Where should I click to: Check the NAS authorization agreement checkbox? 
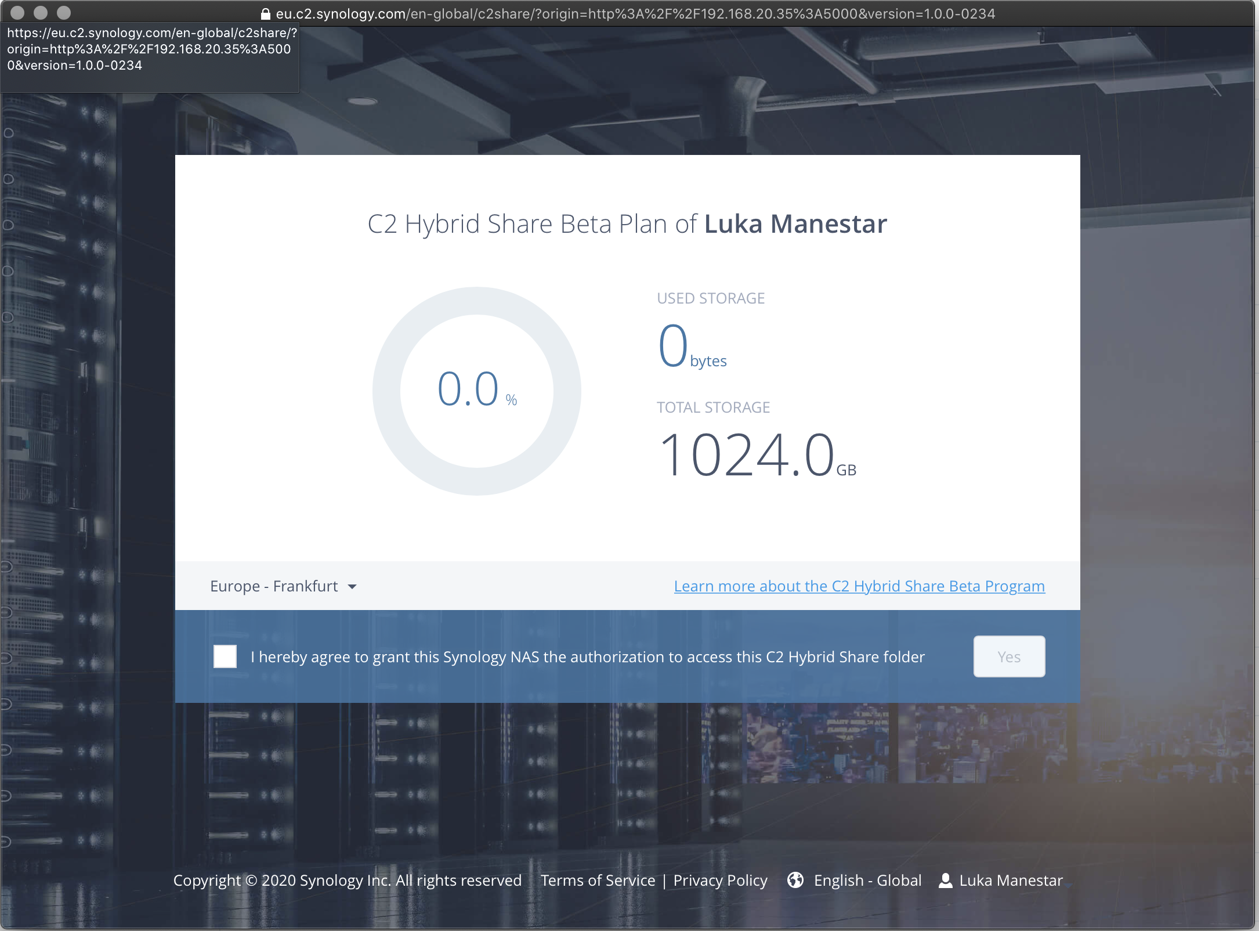point(225,656)
